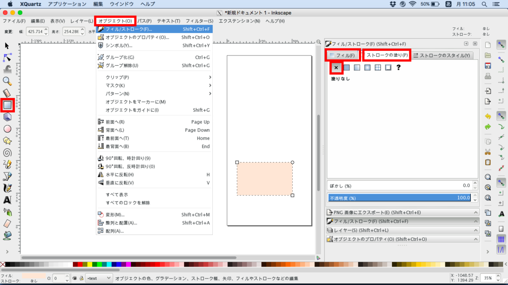This screenshot has width=508, height=285.
Task: Choose 整列と配置(A)... menu entry
Action: [x=155, y=223]
